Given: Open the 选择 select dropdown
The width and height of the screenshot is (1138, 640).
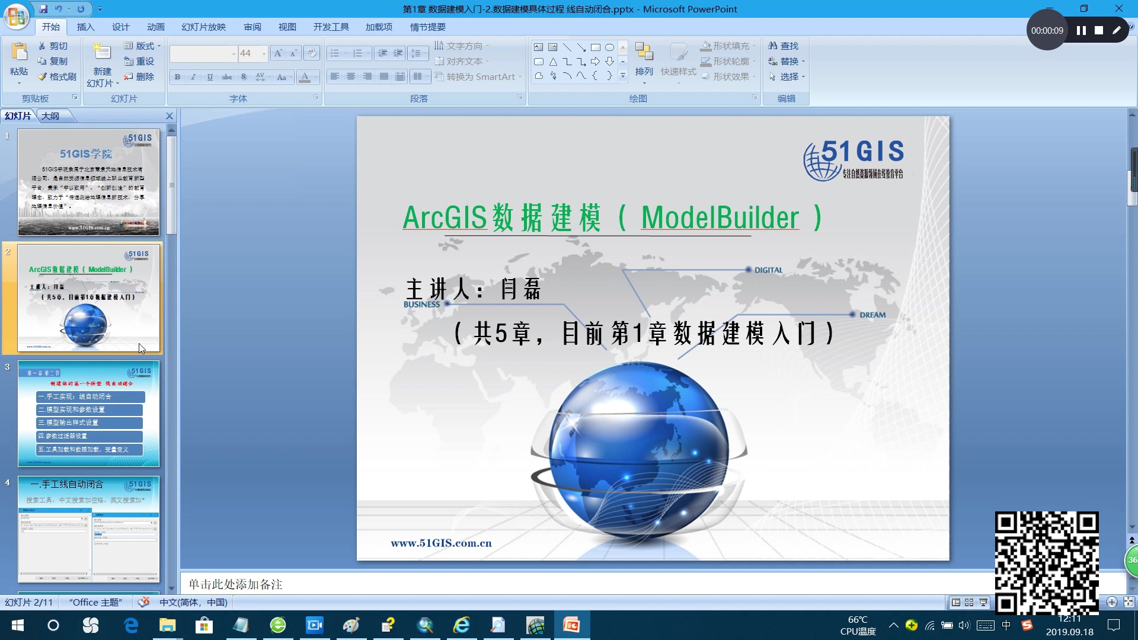Looking at the screenshot, I should [787, 76].
